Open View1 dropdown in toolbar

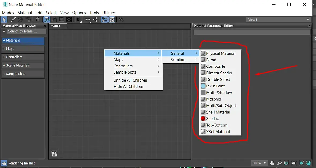click(x=279, y=19)
